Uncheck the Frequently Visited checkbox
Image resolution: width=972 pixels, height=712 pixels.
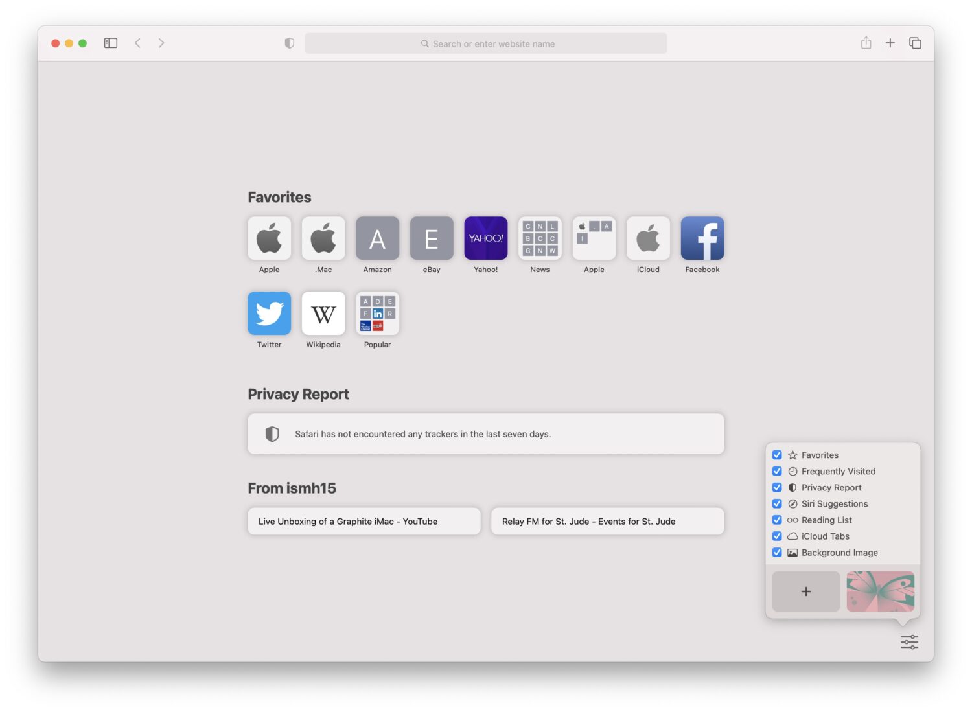777,471
